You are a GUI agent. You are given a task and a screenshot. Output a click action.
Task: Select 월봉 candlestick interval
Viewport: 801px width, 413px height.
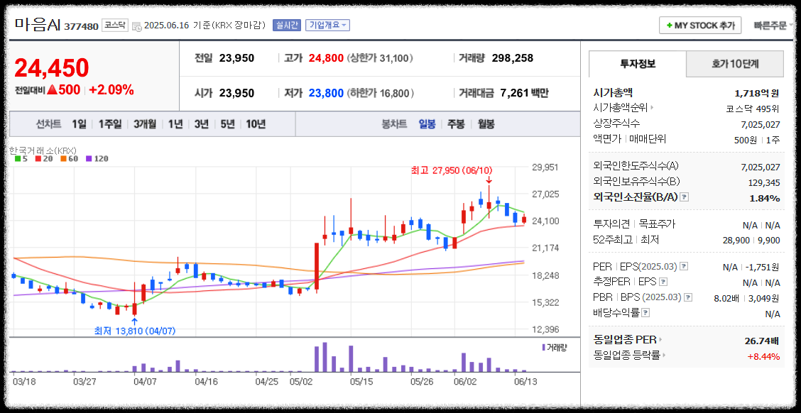(486, 124)
